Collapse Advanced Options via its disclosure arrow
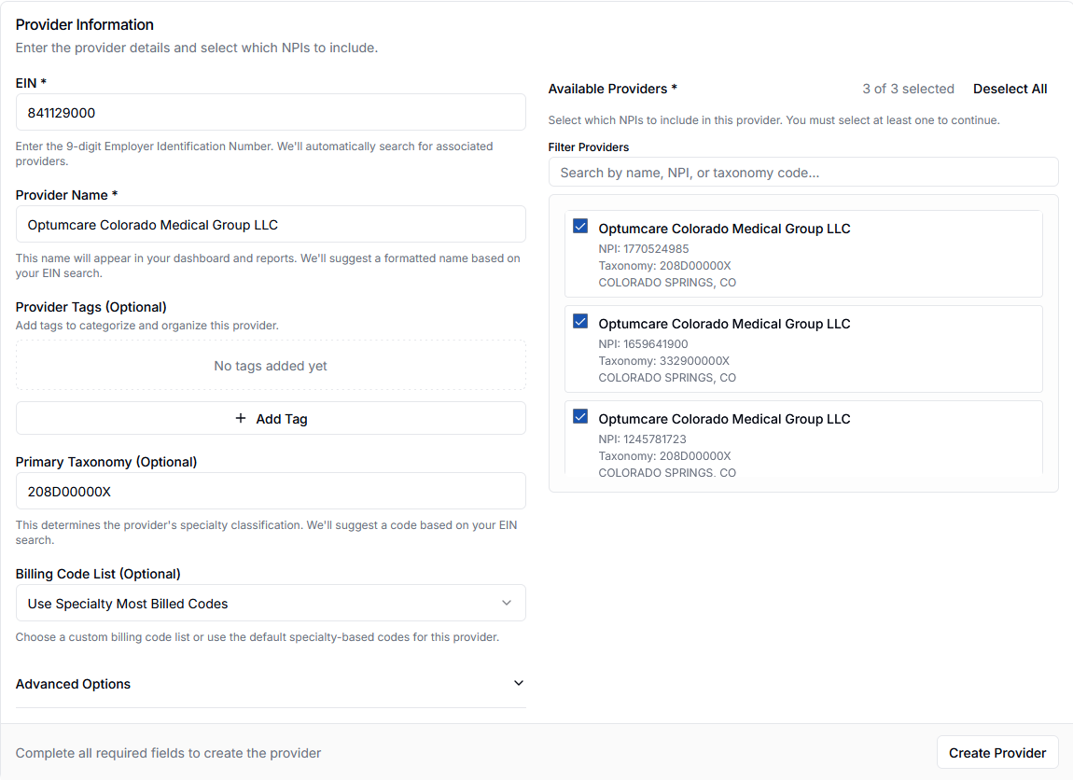This screenshot has width=1073, height=780. 518,683
